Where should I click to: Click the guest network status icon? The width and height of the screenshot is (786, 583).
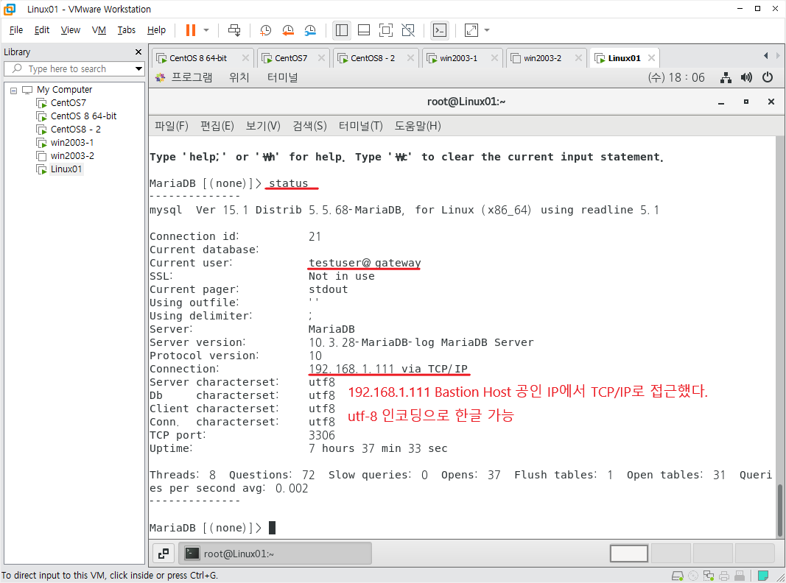point(726,77)
